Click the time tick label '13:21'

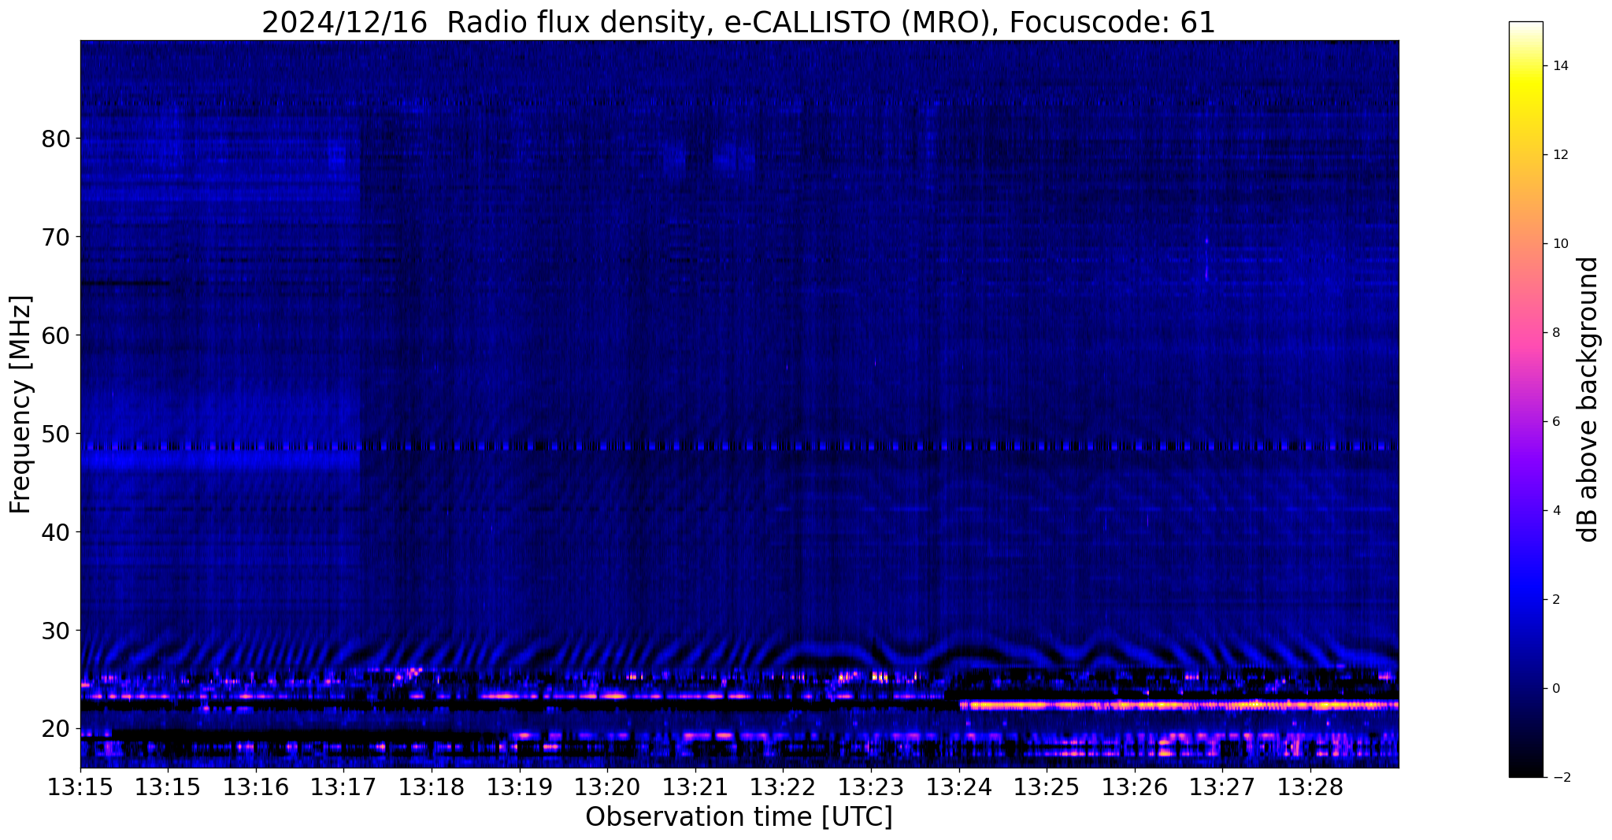(x=695, y=786)
